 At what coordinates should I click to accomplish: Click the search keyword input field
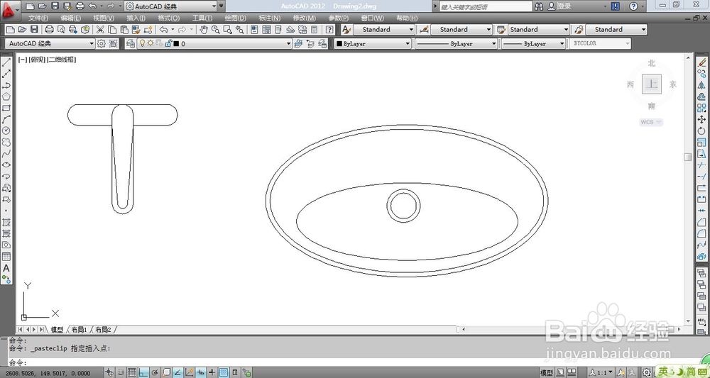[486, 7]
